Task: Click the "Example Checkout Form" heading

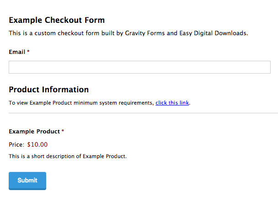Action: pyautogui.click(x=57, y=20)
